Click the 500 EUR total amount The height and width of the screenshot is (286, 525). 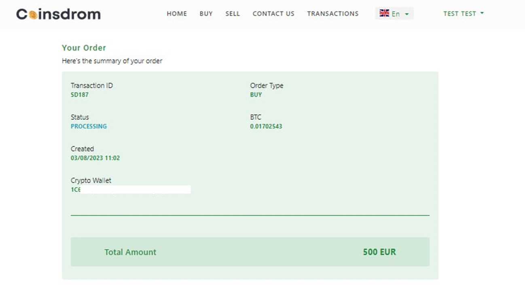coord(379,252)
